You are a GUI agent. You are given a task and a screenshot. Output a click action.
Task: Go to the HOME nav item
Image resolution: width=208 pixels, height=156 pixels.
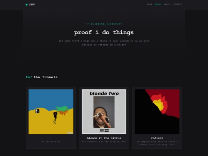149,4
